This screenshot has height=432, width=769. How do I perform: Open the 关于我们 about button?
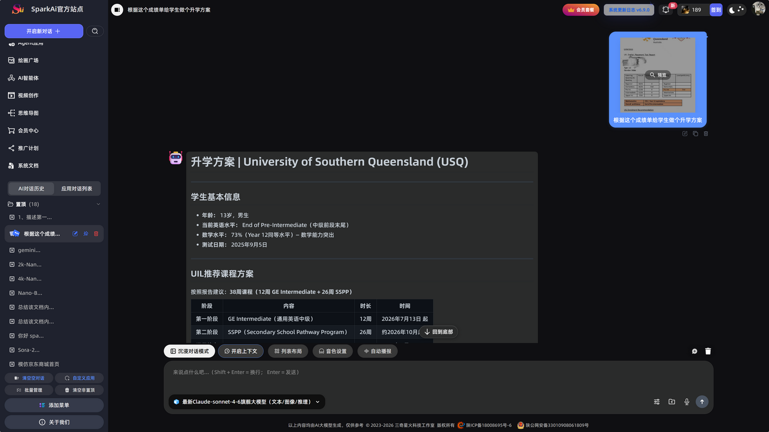click(54, 422)
